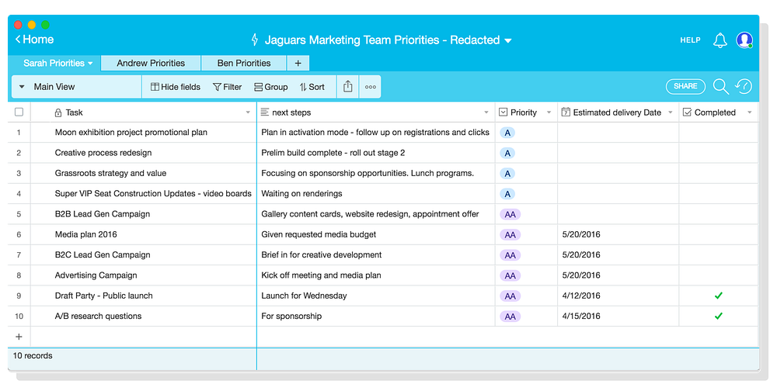Image resolution: width=777 pixels, height=384 pixels.
Task: Click the lightning bolt icon beside the base title
Action: point(255,40)
